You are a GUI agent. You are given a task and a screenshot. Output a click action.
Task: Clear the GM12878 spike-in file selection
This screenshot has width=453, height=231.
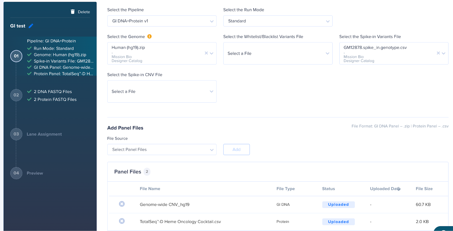click(x=438, y=53)
